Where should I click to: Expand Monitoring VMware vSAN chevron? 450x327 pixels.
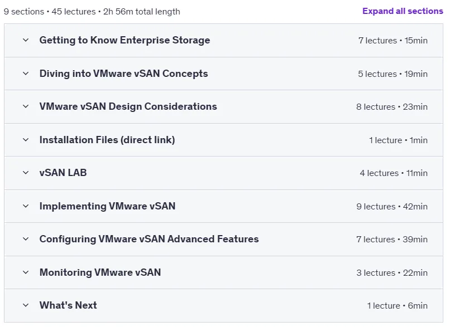point(26,272)
